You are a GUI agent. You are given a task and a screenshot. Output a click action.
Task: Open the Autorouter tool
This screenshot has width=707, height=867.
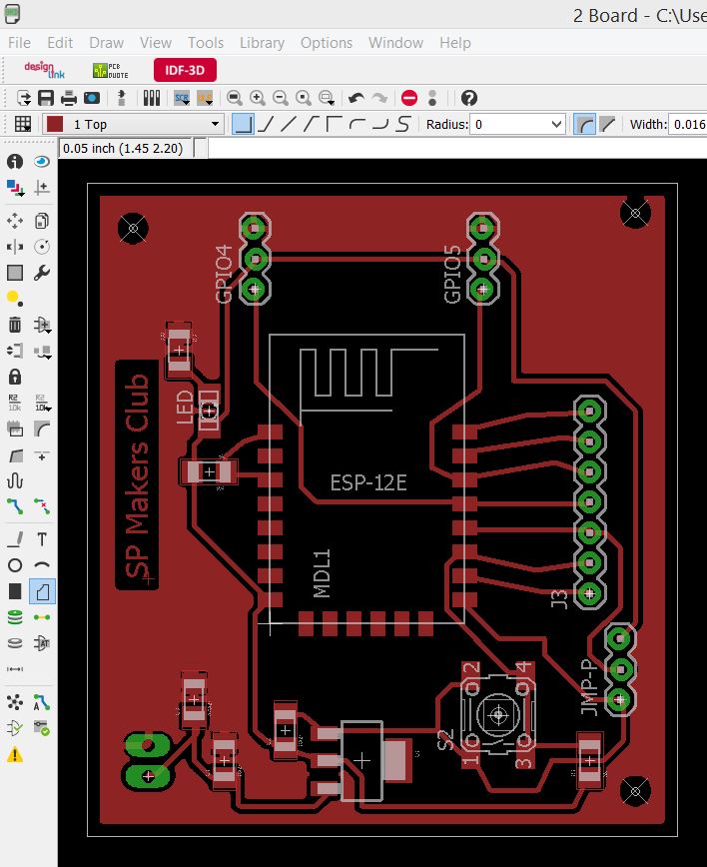click(x=42, y=702)
